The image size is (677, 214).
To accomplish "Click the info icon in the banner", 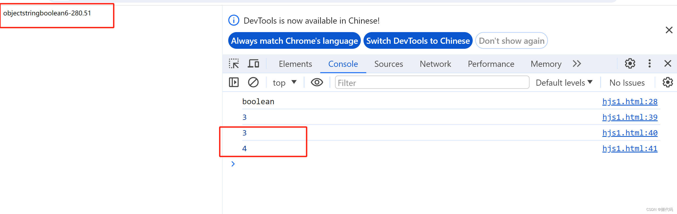I will [234, 20].
